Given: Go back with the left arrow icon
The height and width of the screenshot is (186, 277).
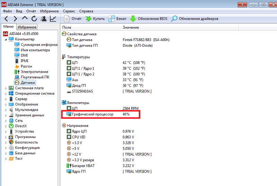Looking at the screenshot, I should [6, 19].
